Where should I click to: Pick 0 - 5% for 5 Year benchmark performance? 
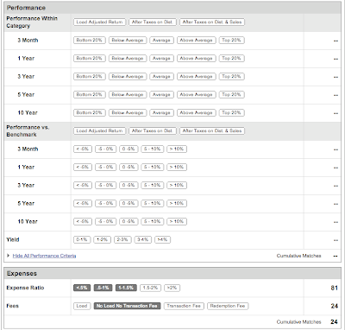pos(129,204)
